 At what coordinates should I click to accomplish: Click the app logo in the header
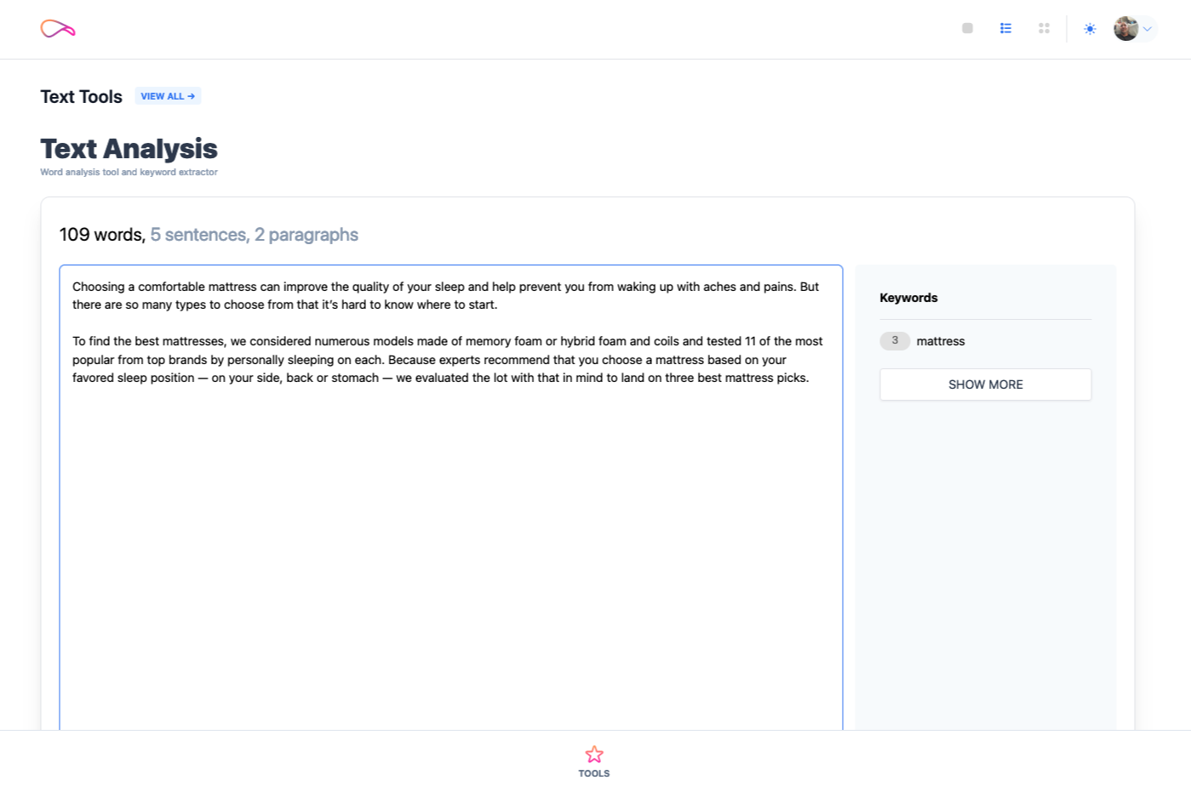(x=58, y=29)
